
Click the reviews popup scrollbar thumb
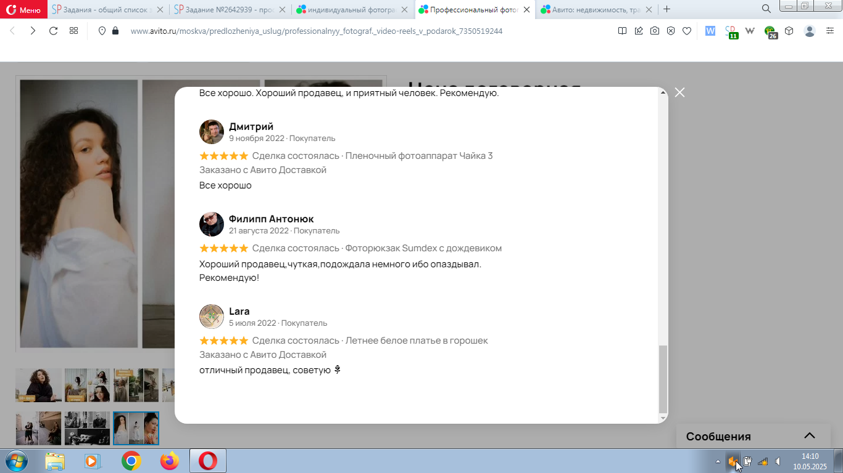click(663, 379)
